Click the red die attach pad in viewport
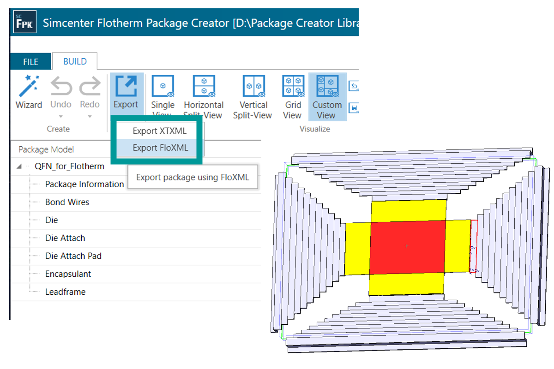 click(406, 246)
